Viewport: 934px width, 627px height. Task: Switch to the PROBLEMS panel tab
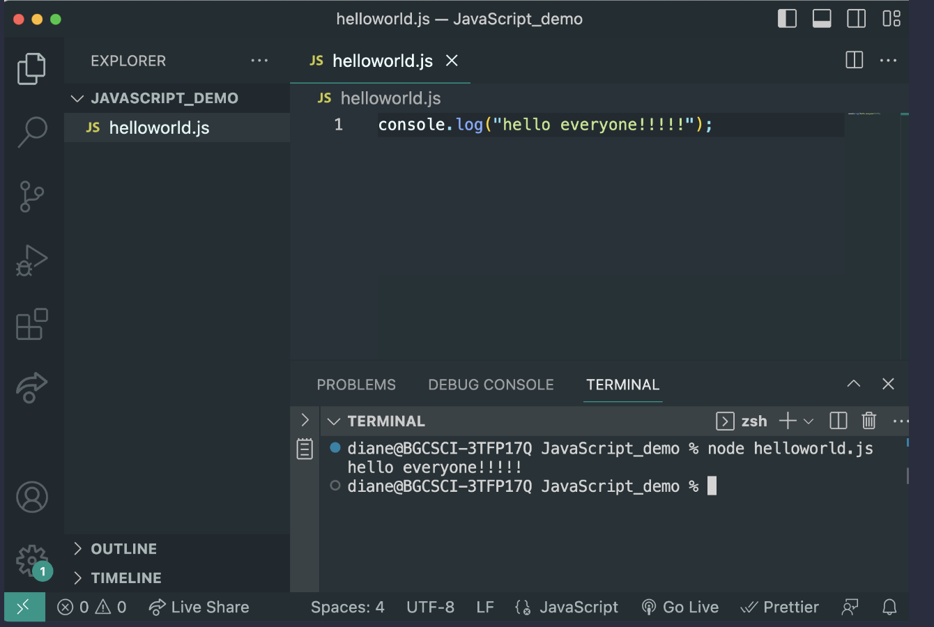[356, 385]
